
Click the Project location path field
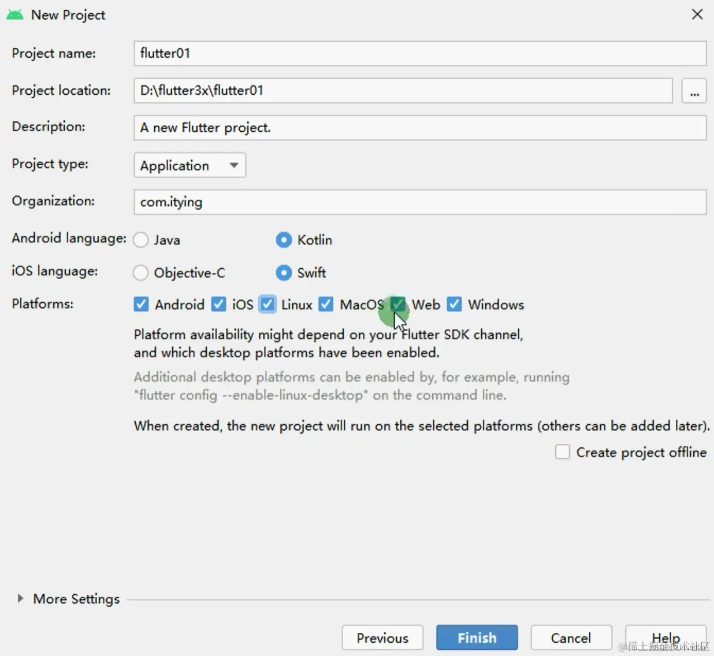(403, 90)
